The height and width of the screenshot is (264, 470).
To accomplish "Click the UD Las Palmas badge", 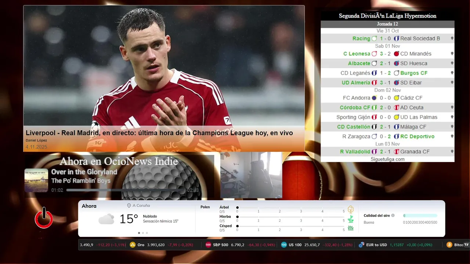I will tap(397, 117).
